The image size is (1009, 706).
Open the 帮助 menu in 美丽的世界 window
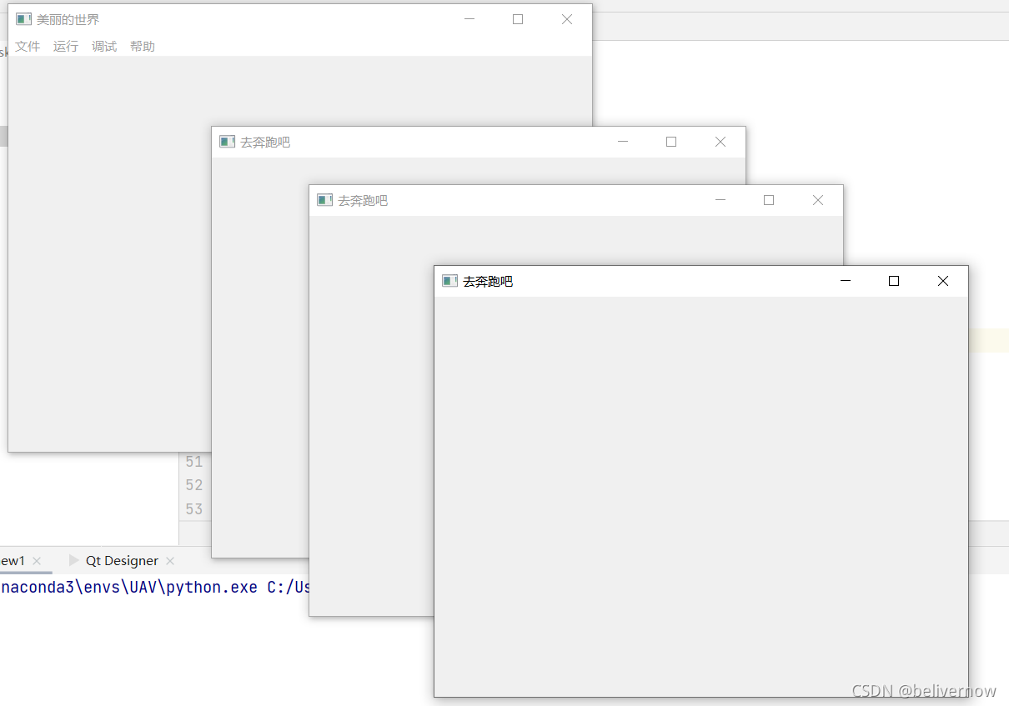[x=143, y=47]
